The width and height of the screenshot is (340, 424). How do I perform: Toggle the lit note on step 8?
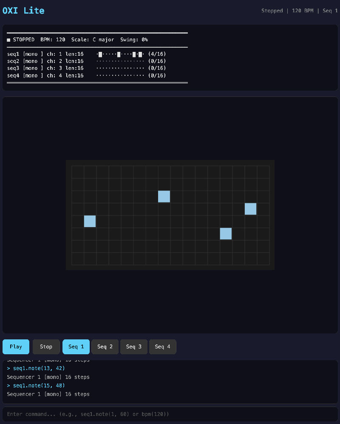coord(164,196)
